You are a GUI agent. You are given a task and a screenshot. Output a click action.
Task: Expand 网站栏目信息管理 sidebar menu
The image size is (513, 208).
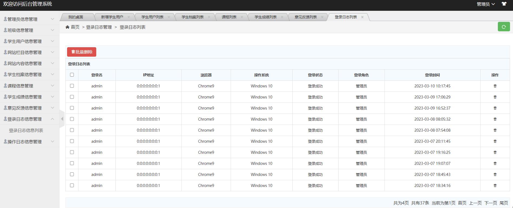click(29, 52)
